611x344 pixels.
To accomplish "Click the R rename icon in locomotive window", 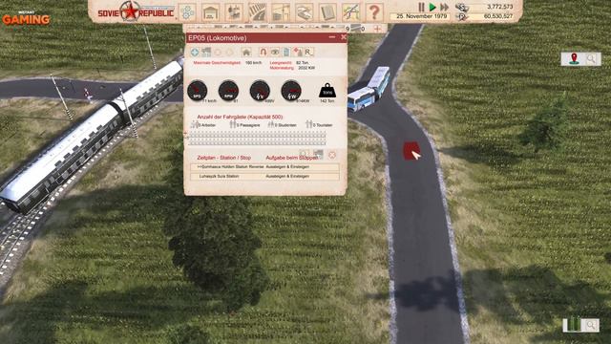I will point(309,52).
